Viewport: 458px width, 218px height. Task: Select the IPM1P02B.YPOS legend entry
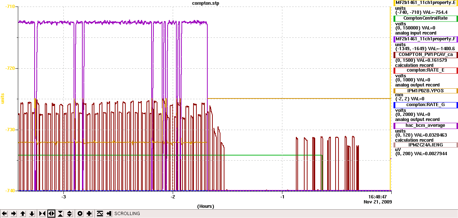pyautogui.click(x=426, y=91)
